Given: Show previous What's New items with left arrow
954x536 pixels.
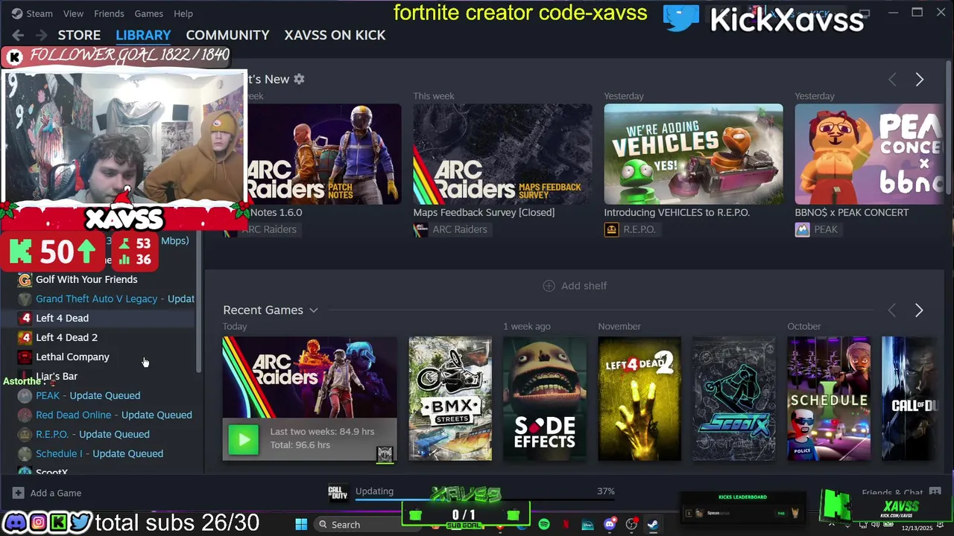Looking at the screenshot, I should point(892,80).
